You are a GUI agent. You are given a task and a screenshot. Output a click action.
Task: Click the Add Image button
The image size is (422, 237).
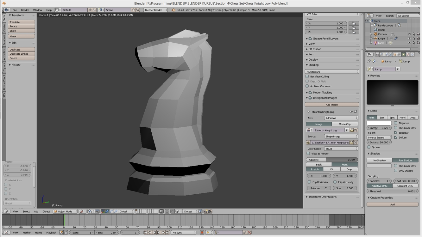(x=332, y=104)
